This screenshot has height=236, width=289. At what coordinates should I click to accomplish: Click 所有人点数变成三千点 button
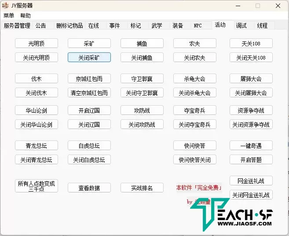click(37, 186)
